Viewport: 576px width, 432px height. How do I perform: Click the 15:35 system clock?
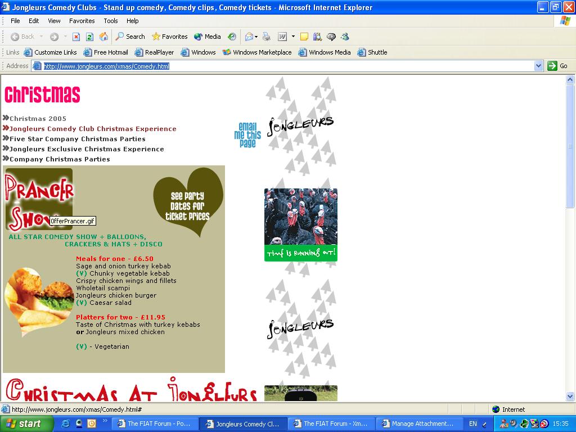561,424
